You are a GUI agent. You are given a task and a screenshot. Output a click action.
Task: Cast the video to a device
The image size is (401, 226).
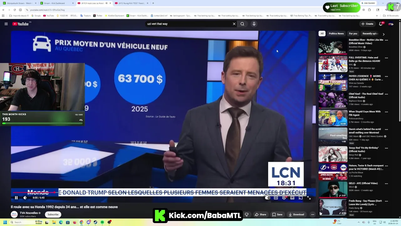tap(300, 198)
